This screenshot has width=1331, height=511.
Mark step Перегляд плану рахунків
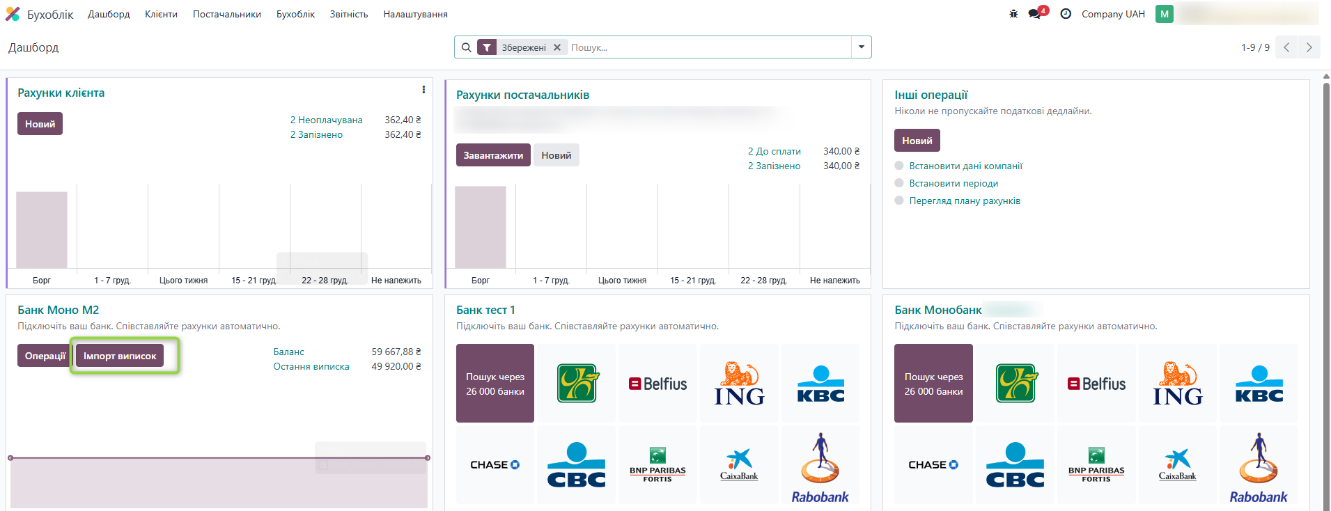point(899,201)
